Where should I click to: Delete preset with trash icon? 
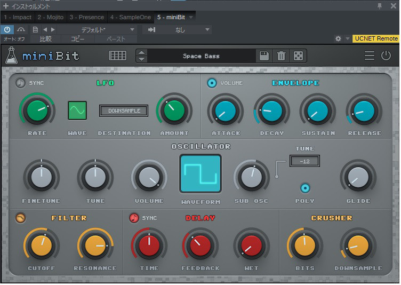coord(281,56)
